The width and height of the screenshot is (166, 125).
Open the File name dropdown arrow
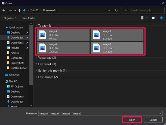coord(161,113)
